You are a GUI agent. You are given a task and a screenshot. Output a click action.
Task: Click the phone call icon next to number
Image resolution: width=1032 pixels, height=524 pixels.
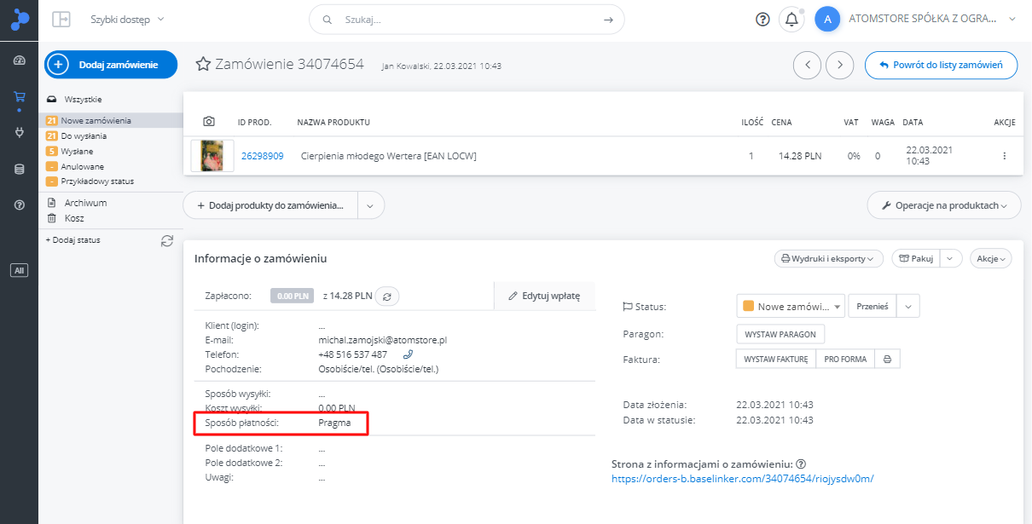408,354
